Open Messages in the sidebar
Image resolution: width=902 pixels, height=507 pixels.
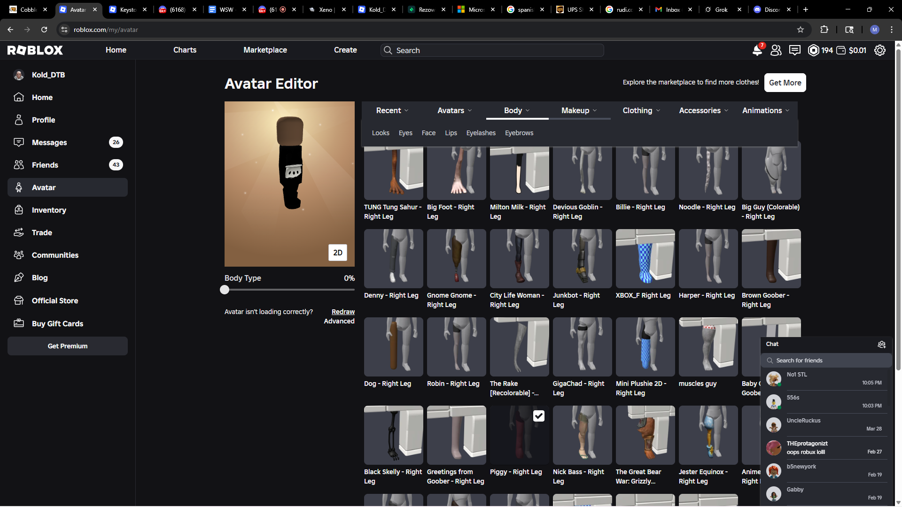pyautogui.click(x=68, y=142)
